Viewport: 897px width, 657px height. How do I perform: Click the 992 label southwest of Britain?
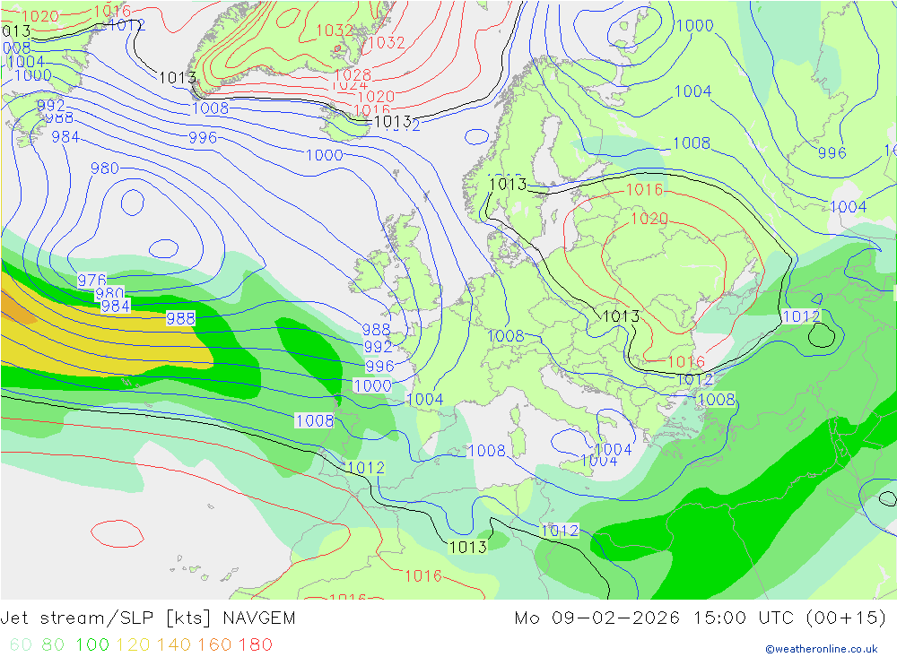pyautogui.click(x=378, y=347)
